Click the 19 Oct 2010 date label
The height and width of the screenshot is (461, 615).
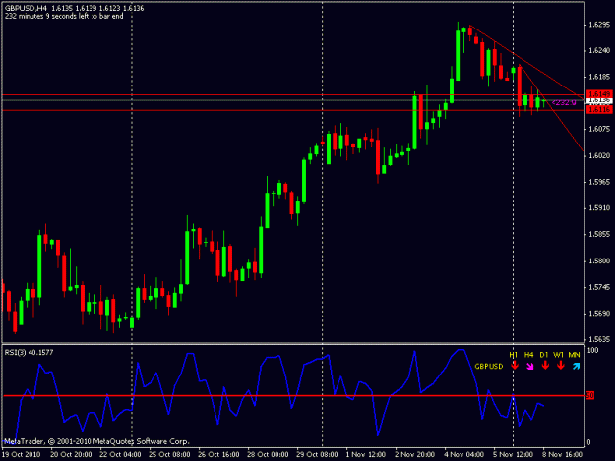tap(22, 454)
